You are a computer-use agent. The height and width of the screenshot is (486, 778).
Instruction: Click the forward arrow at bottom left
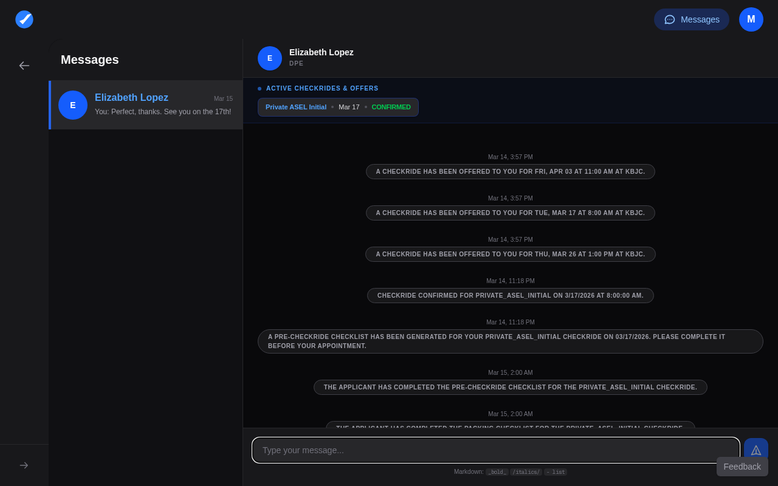click(24, 465)
